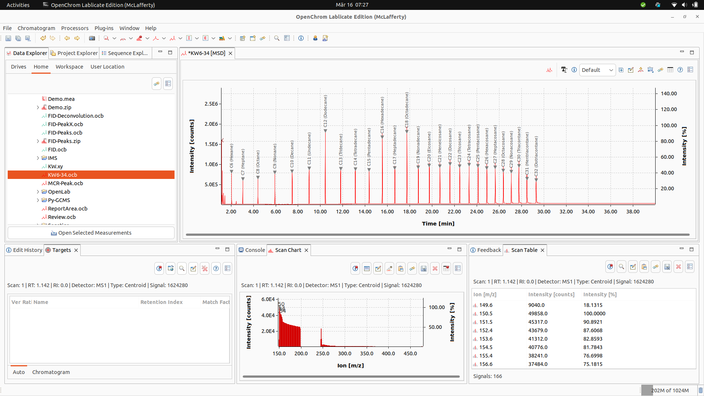Select the Edit History tab

point(27,250)
